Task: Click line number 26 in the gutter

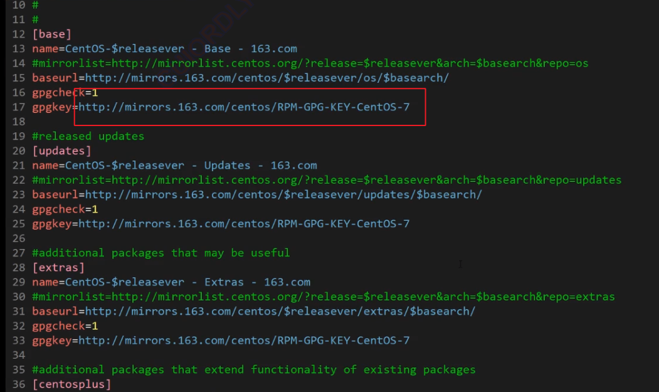Action: pyautogui.click(x=18, y=238)
